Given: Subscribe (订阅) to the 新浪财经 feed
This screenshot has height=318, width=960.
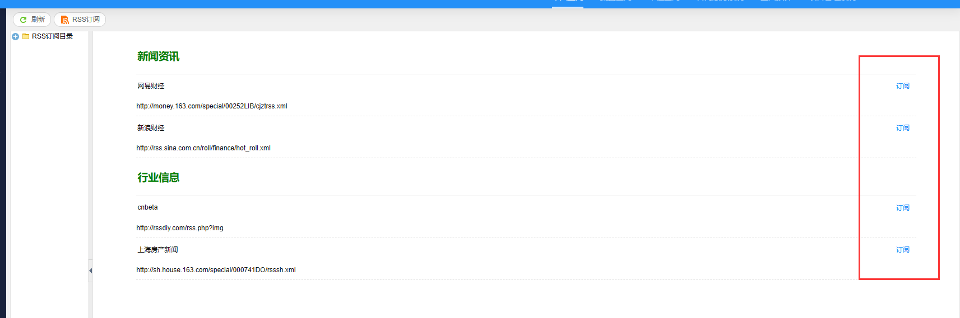Looking at the screenshot, I should coord(902,128).
